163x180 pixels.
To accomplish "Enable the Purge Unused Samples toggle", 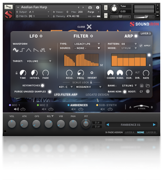I will click(x=50, y=92).
